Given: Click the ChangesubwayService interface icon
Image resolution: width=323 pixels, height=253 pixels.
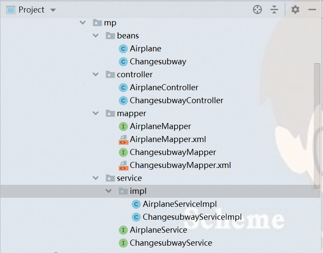Looking at the screenshot, I should click(123, 243).
